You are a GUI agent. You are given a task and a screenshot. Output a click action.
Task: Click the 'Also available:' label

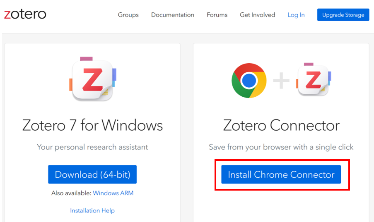[71, 193]
